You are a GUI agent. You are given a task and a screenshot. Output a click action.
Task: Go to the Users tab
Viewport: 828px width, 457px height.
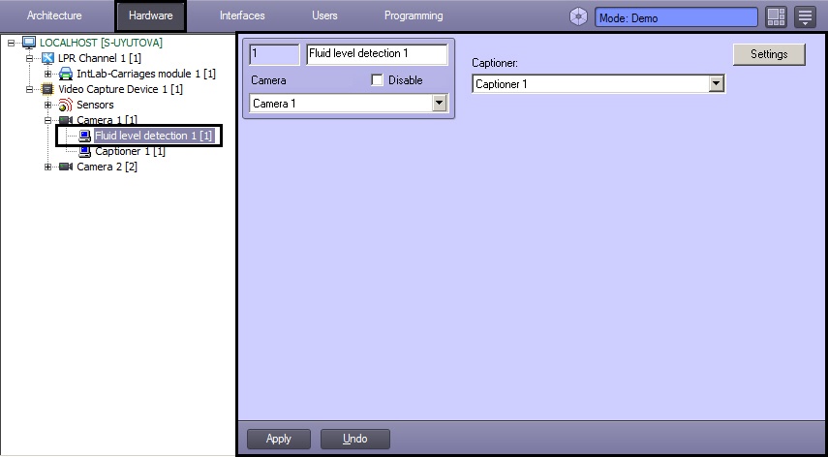324,15
